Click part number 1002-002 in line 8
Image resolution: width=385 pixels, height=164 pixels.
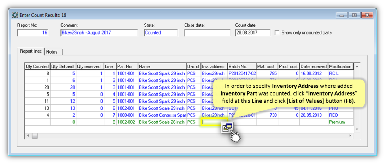[x=127, y=122]
